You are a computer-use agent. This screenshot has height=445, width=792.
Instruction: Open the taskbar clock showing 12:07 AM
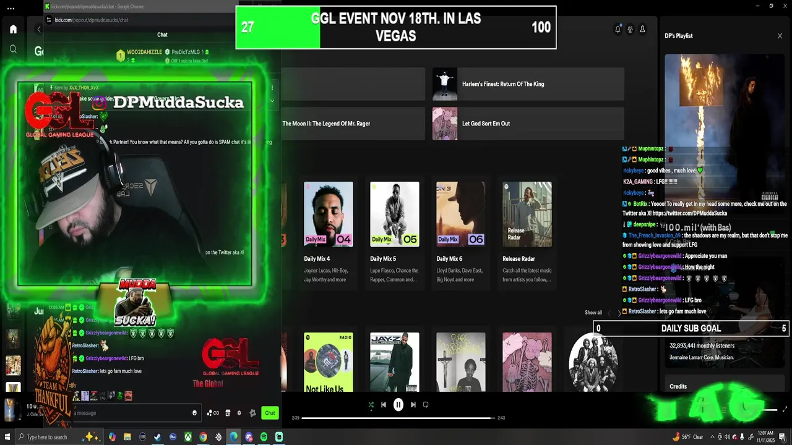[x=766, y=437]
